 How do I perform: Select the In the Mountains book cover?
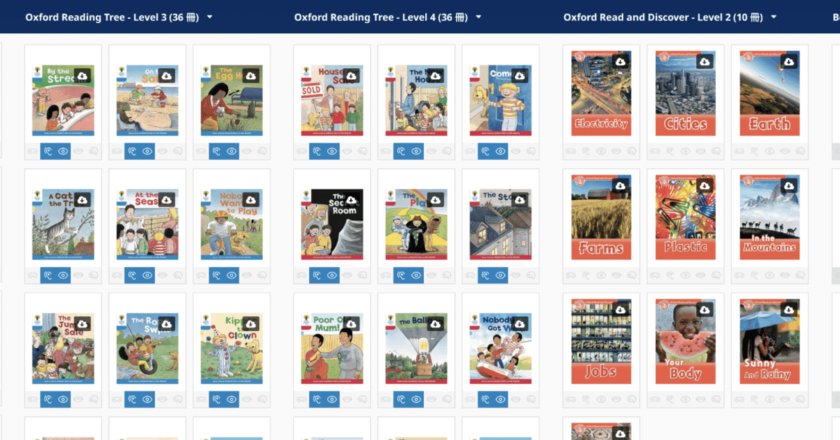[x=769, y=218]
